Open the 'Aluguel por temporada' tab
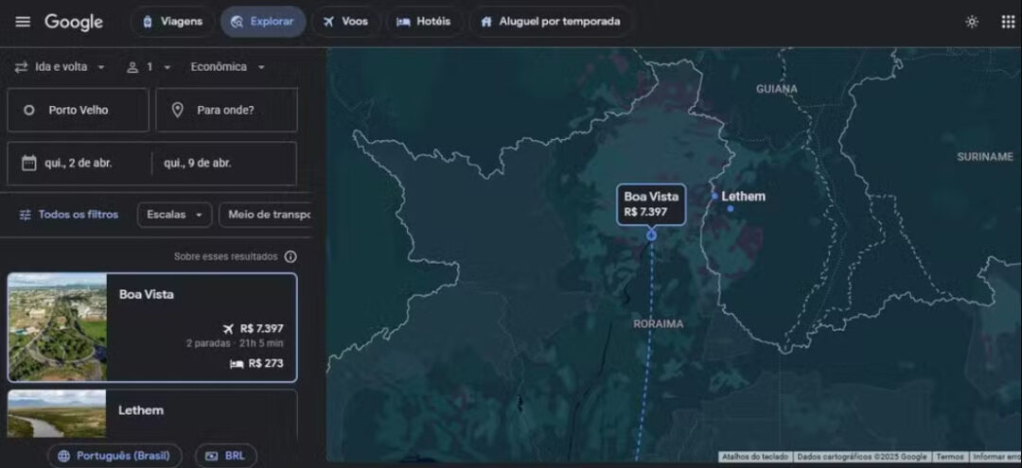 [550, 22]
